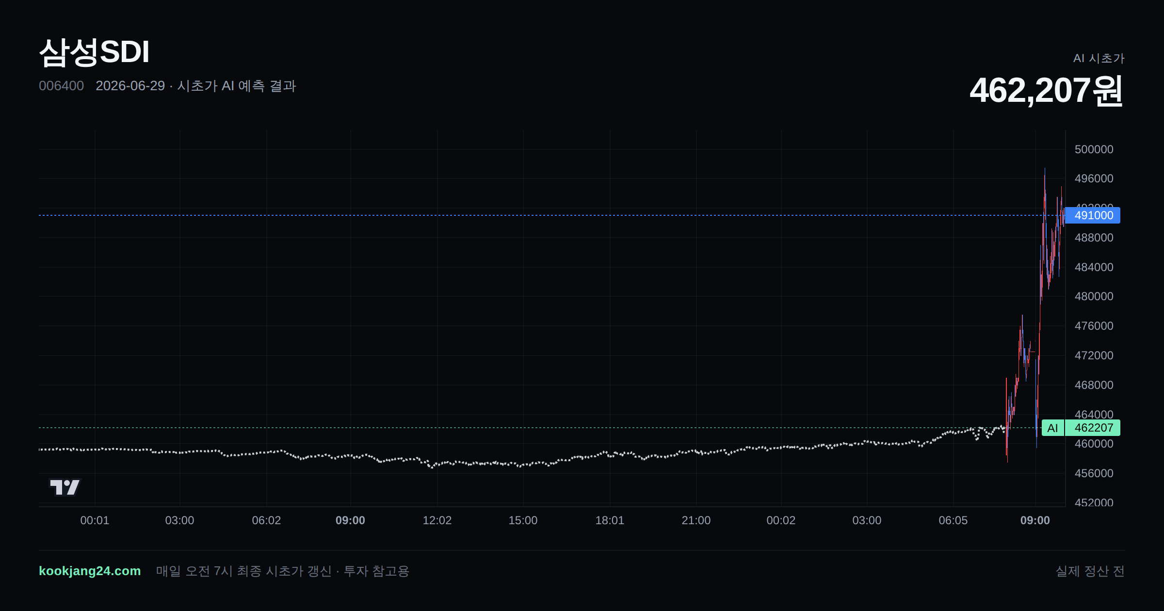
Task: Click the 00:01 time axis label
Action: tap(95, 520)
